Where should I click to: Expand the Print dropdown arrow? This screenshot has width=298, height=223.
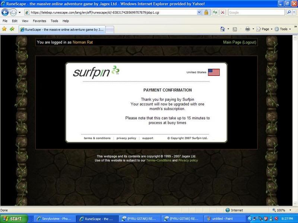[x=253, y=29]
